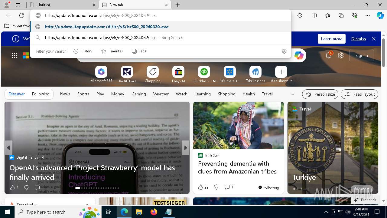Open the Microsoft 365 shortcut

click(101, 74)
